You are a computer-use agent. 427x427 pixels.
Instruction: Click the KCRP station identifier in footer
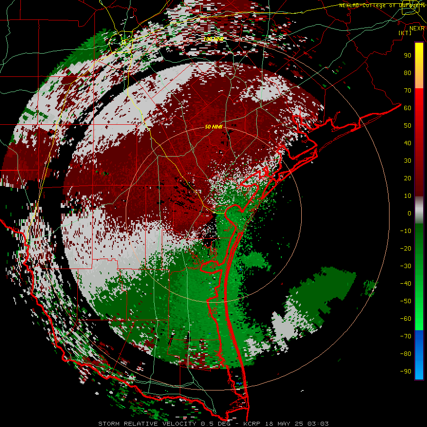(x=251, y=424)
